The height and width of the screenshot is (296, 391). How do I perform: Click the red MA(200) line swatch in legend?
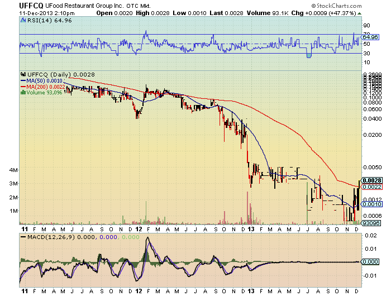[23, 87]
